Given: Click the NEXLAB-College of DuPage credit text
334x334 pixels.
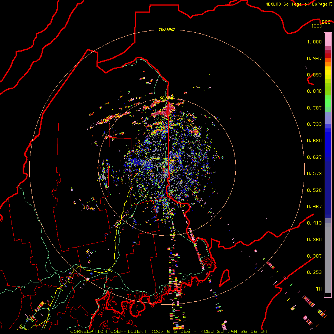Looking at the screenshot, I should click(297, 4).
